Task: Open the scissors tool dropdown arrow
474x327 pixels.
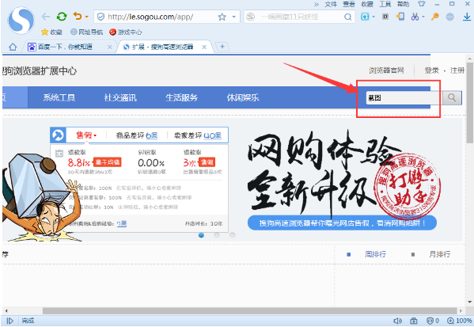Action: point(423,17)
